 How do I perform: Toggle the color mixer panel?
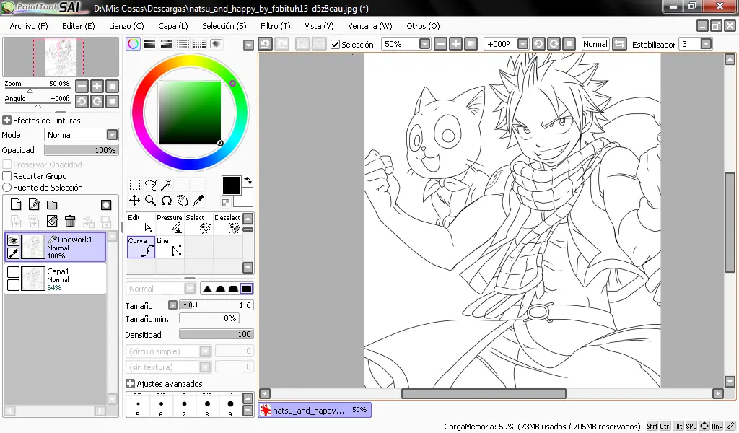(x=183, y=44)
